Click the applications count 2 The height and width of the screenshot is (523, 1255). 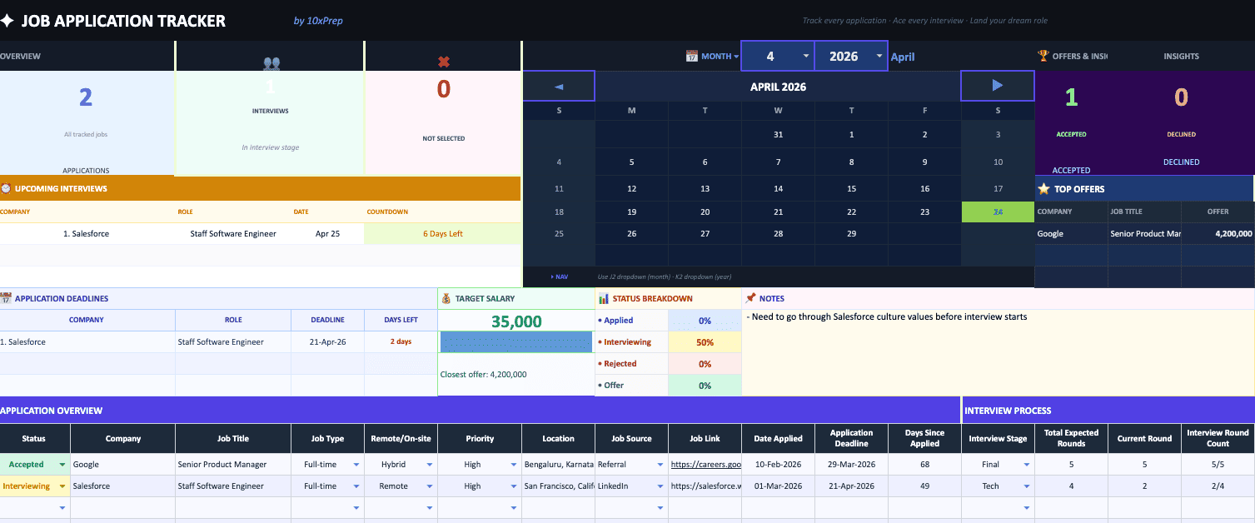[86, 97]
